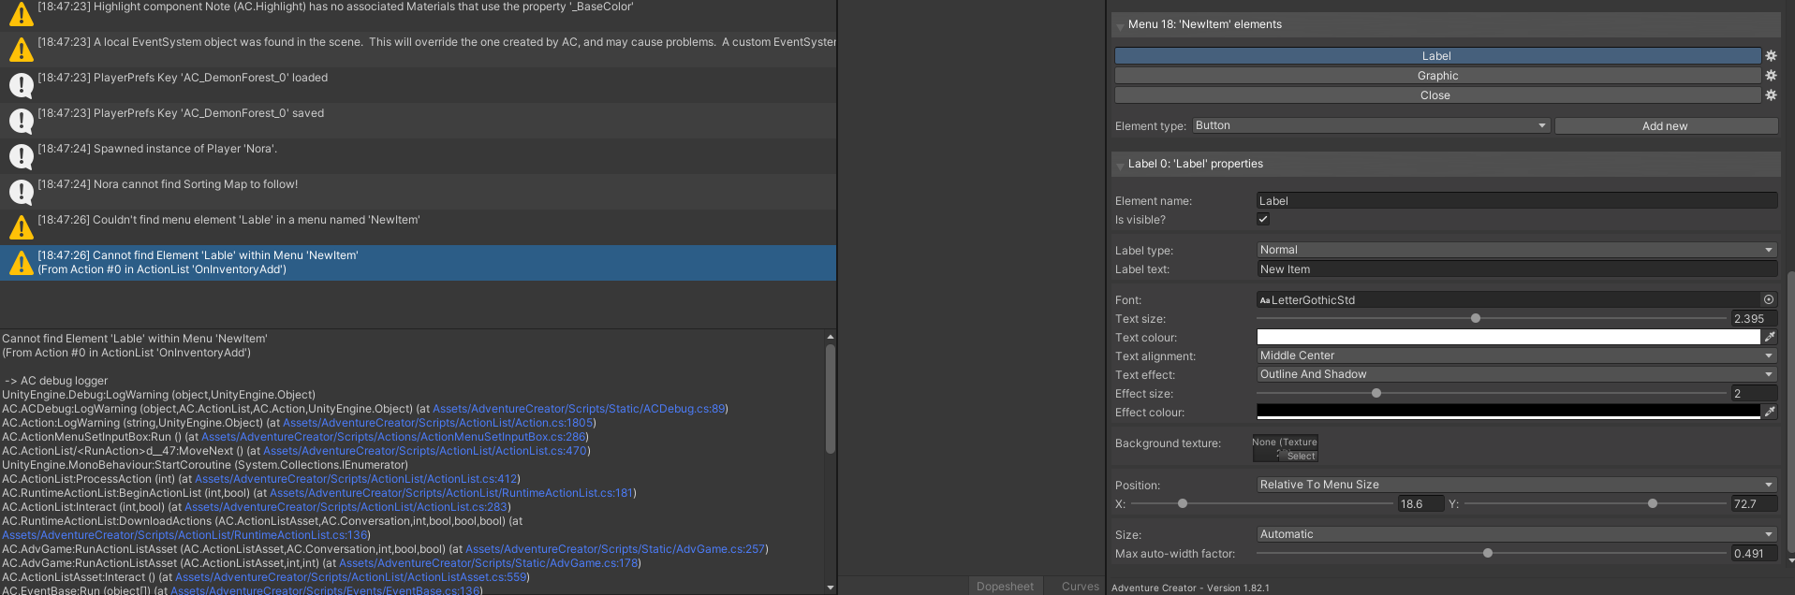The image size is (1795, 595).
Task: Open the Element type dropdown set to Button
Action: [1371, 125]
